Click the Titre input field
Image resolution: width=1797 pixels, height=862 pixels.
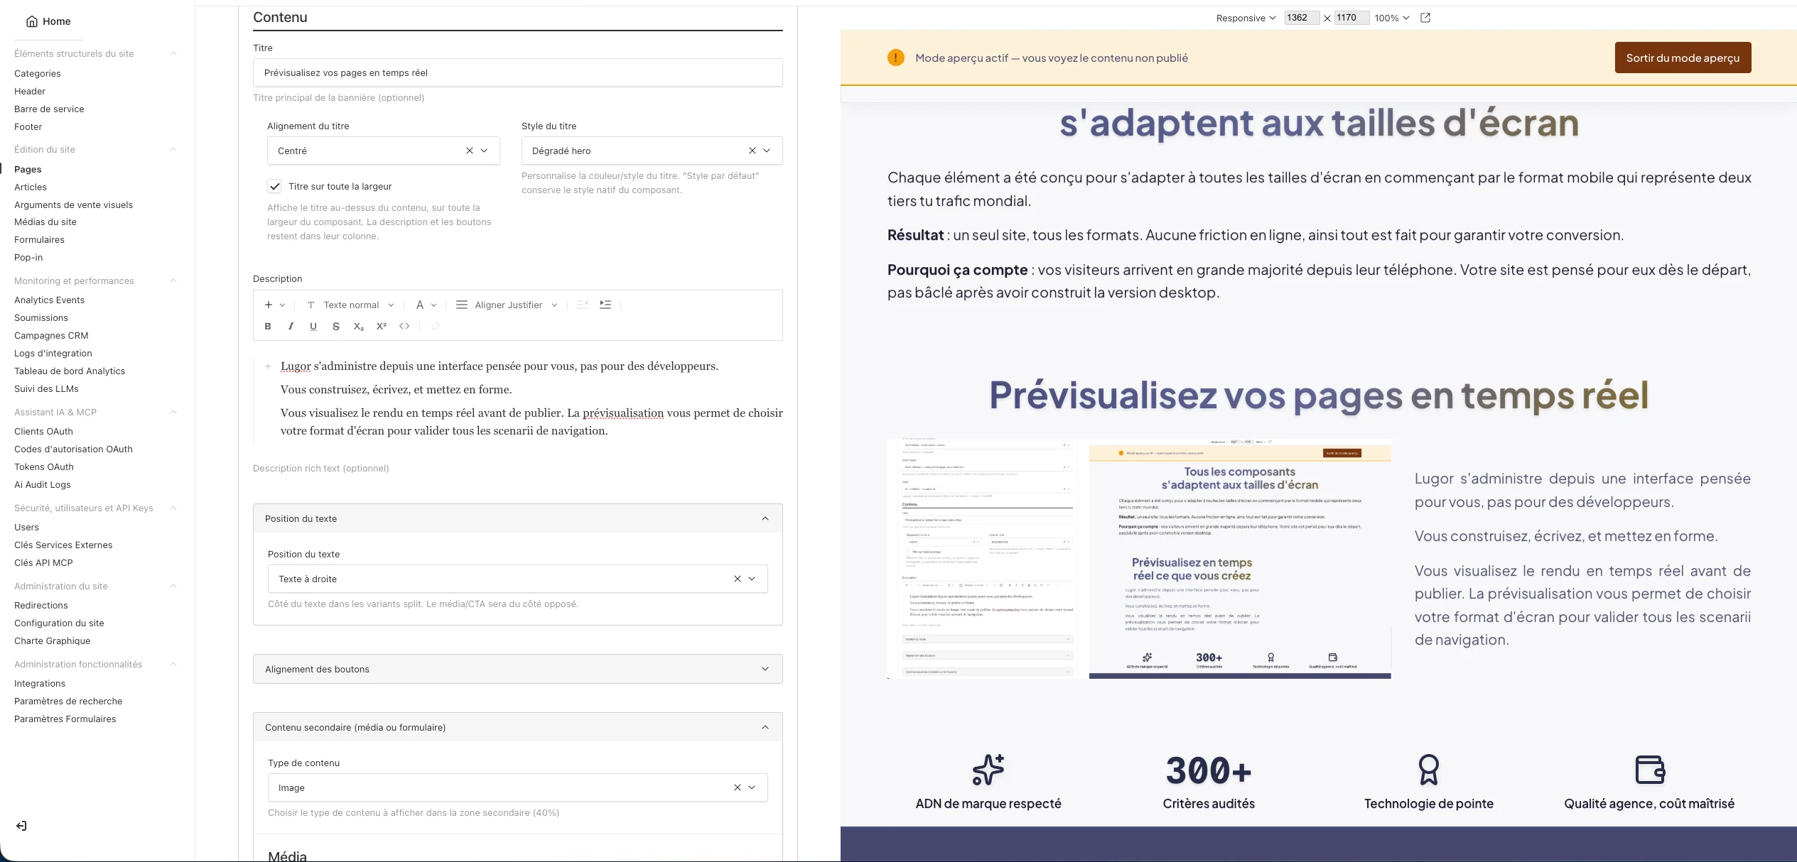tap(517, 72)
